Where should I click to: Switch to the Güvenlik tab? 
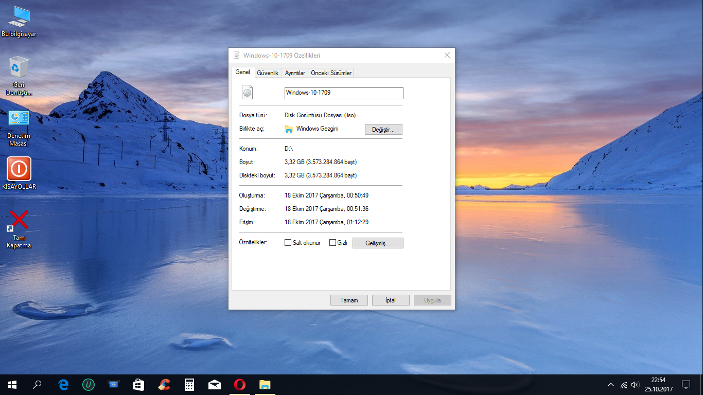[x=268, y=73]
